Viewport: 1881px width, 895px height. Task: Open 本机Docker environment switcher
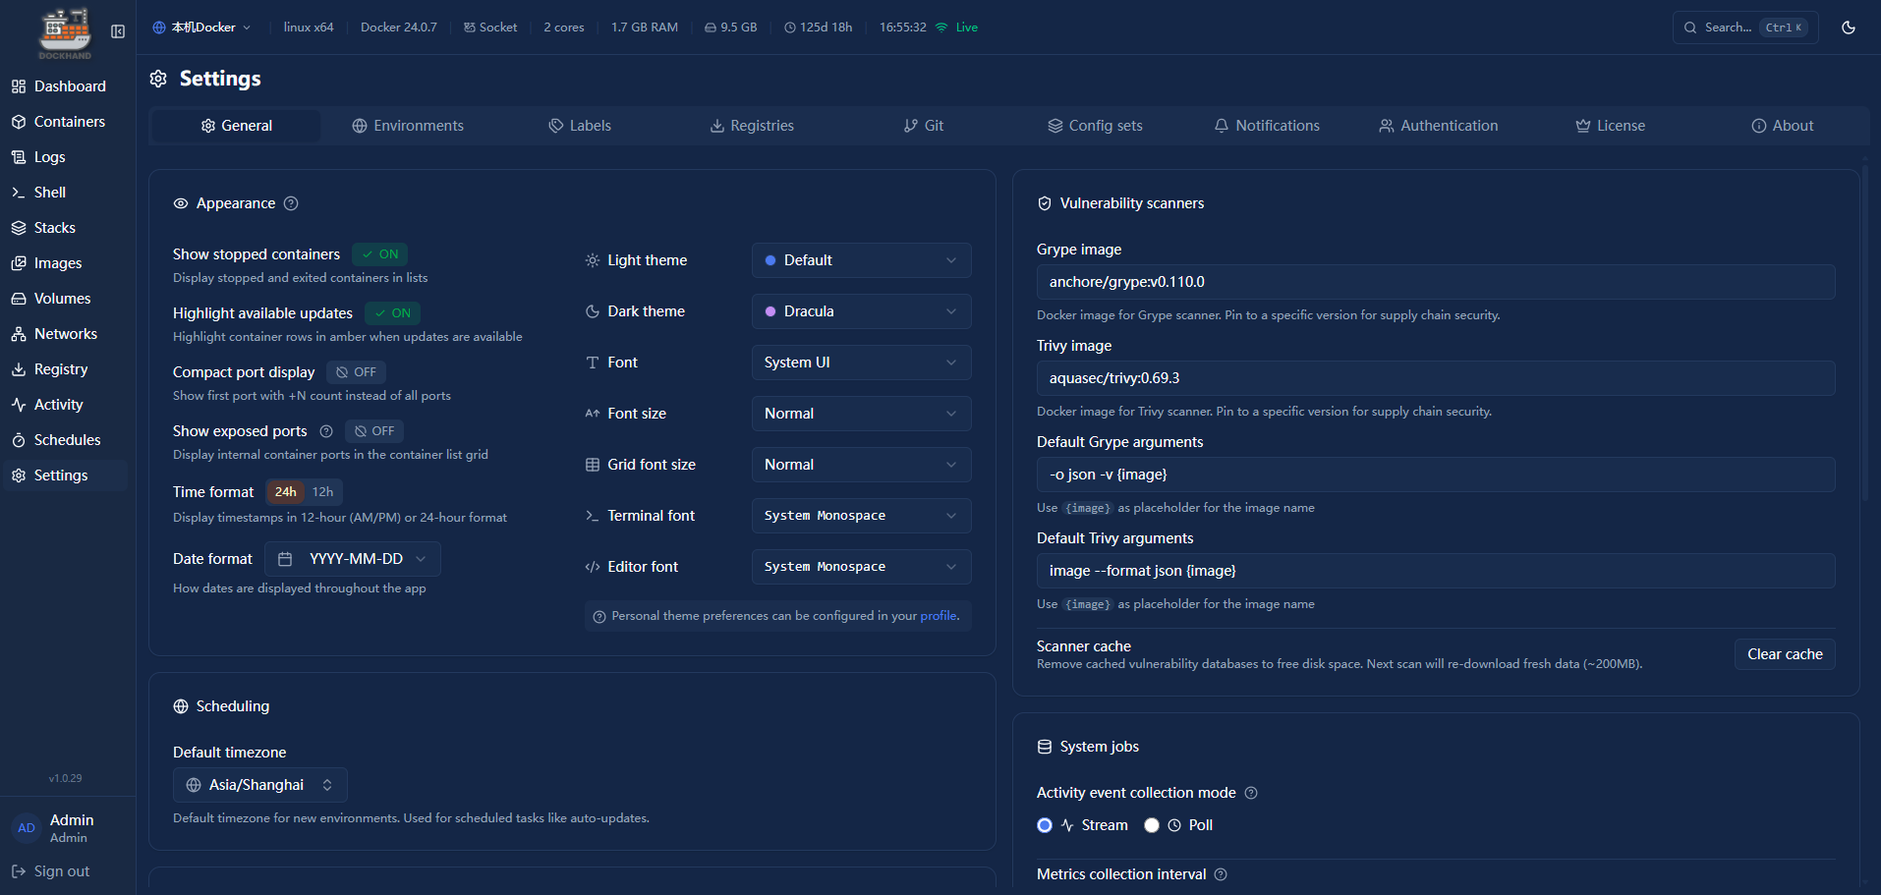201,28
